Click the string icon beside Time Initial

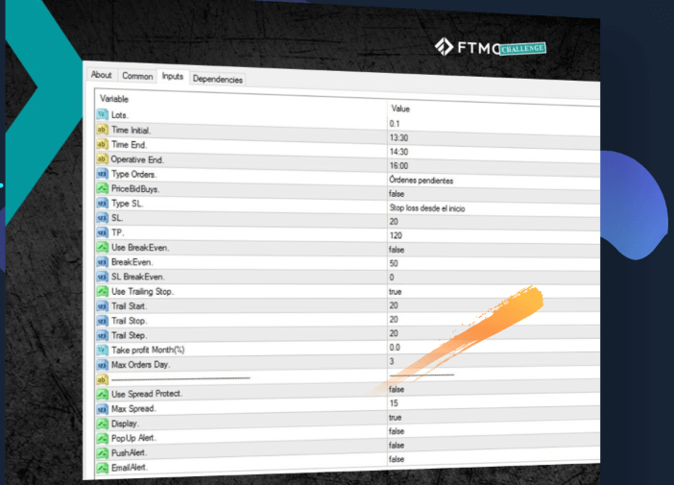(102, 129)
